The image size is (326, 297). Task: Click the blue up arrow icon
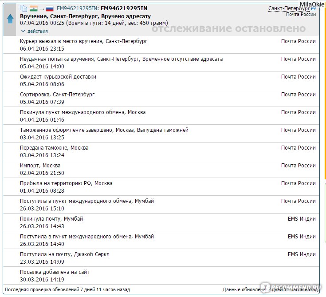10,19
